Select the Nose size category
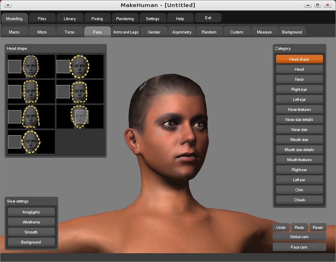Image resolution: width=336 pixels, height=262 pixels. (x=300, y=129)
